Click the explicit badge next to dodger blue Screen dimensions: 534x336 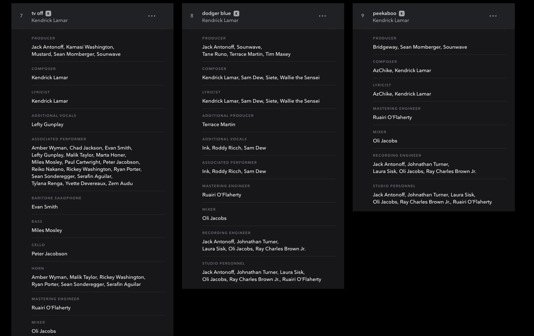[x=237, y=13]
